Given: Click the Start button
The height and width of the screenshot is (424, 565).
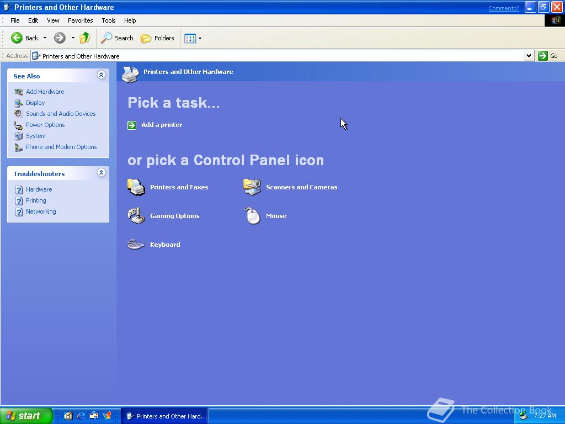Looking at the screenshot, I should tap(26, 416).
